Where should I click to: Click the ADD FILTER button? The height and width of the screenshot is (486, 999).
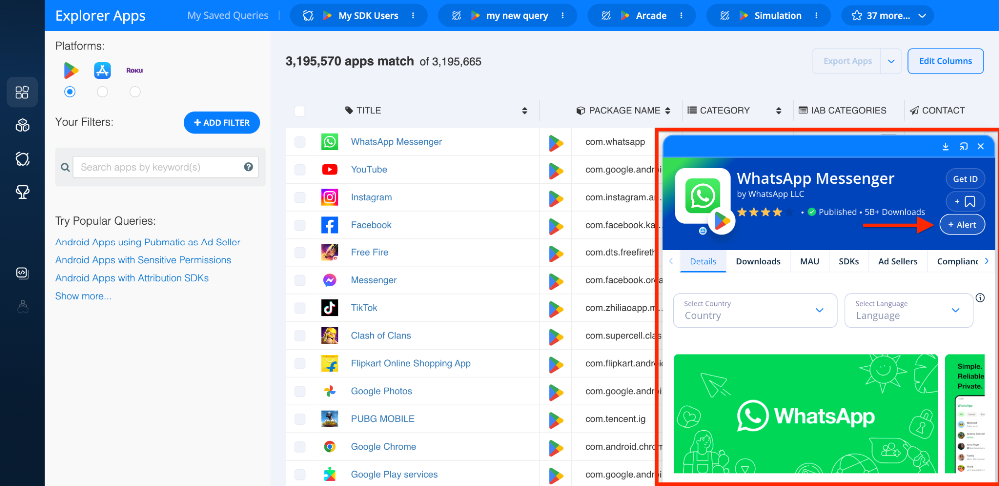(x=222, y=123)
